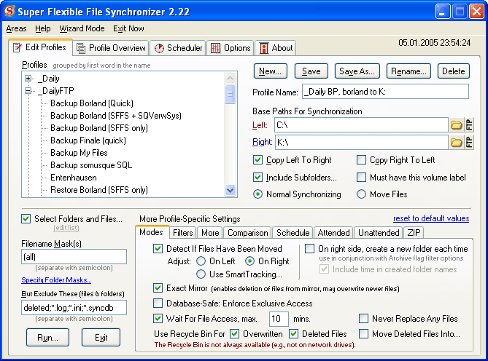Open the Options tab
The width and height of the screenshot is (488, 361).
(x=231, y=48)
